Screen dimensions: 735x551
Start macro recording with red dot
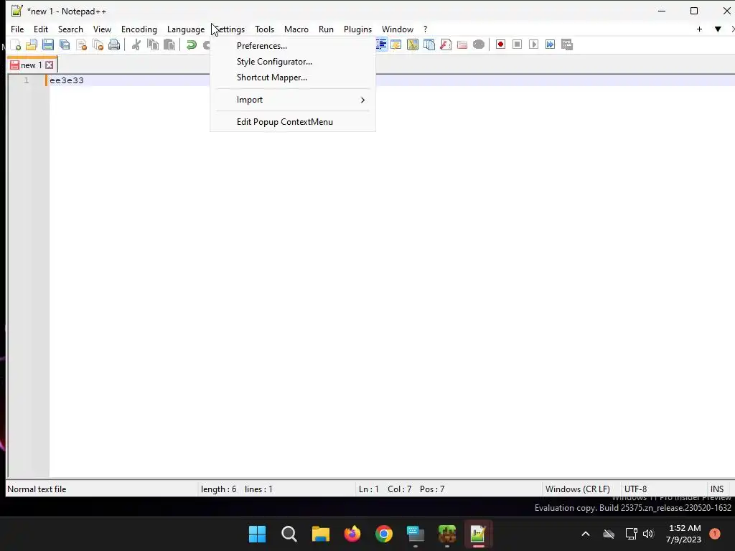click(500, 44)
